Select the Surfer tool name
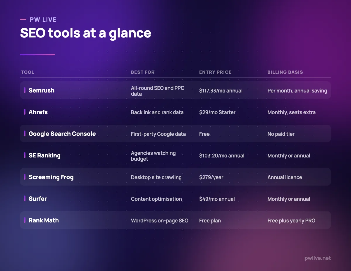This screenshot has width=351, height=271. [x=38, y=199]
